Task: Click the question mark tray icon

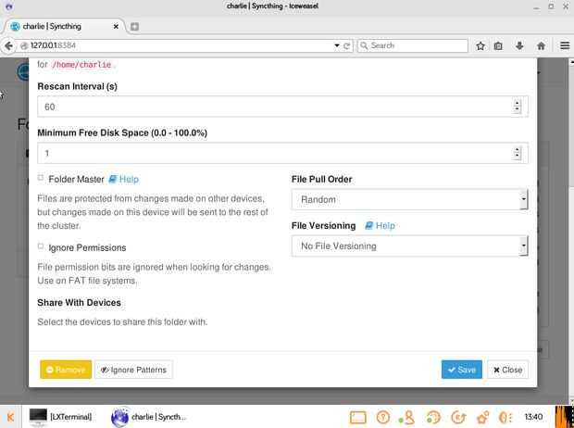Action: point(383,418)
